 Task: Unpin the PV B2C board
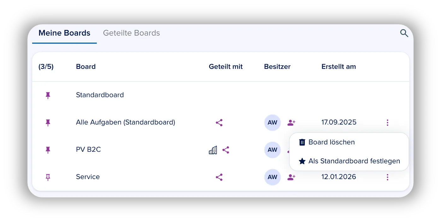pos(48,150)
